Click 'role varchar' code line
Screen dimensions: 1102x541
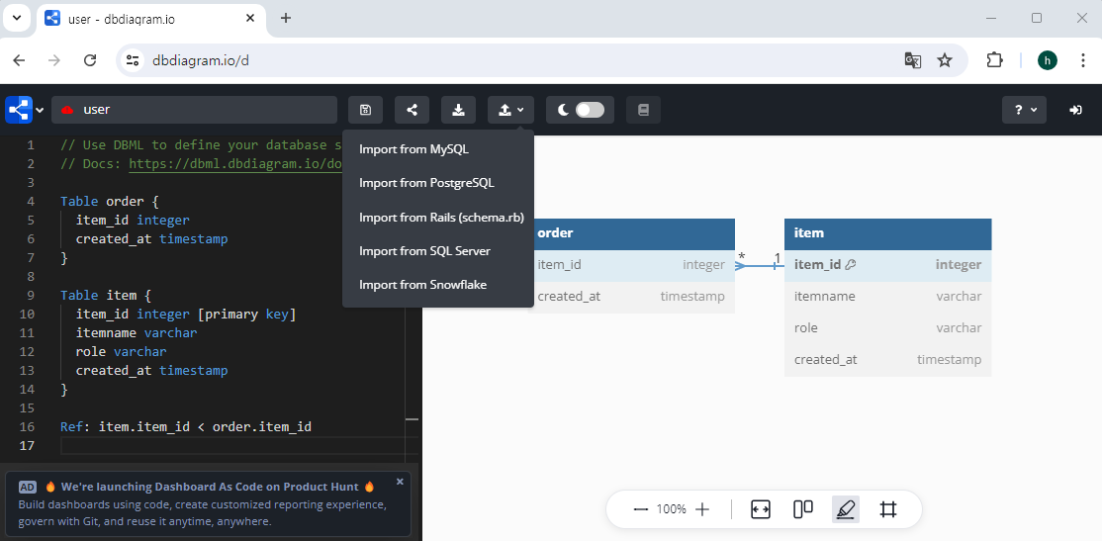coord(121,352)
